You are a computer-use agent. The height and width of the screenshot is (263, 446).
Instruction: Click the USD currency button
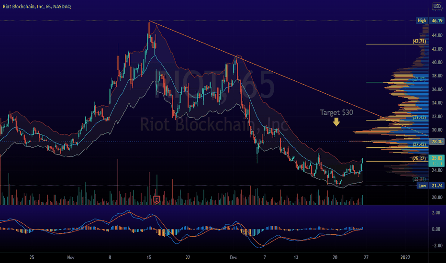[437, 6]
